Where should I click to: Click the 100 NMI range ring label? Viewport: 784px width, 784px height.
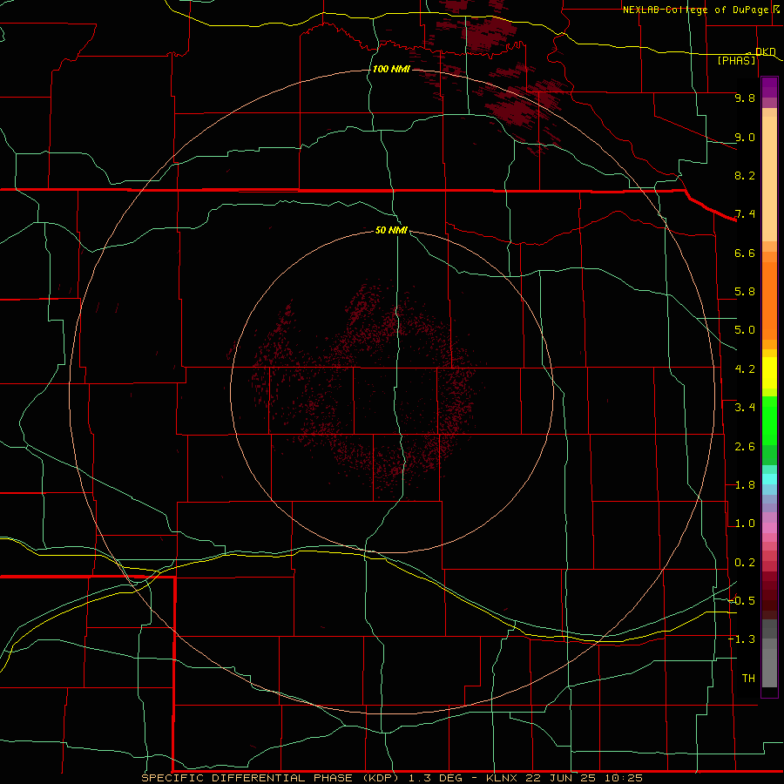click(x=391, y=69)
